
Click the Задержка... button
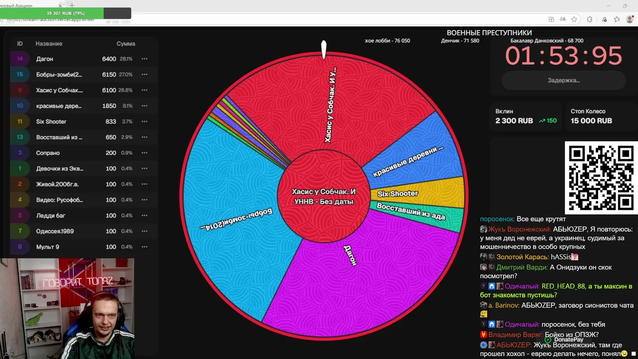(x=564, y=80)
